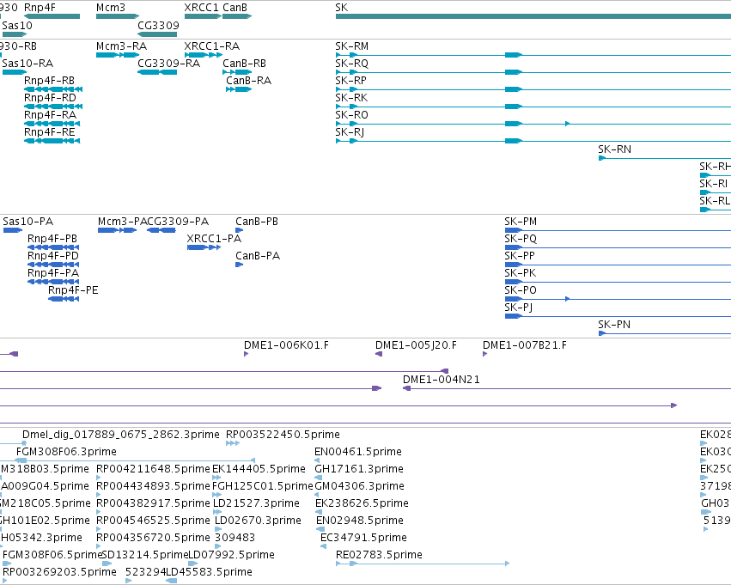731x585 pixels.
Task: Click Rnp4F-RA transcript label
Action: [x=50, y=115]
